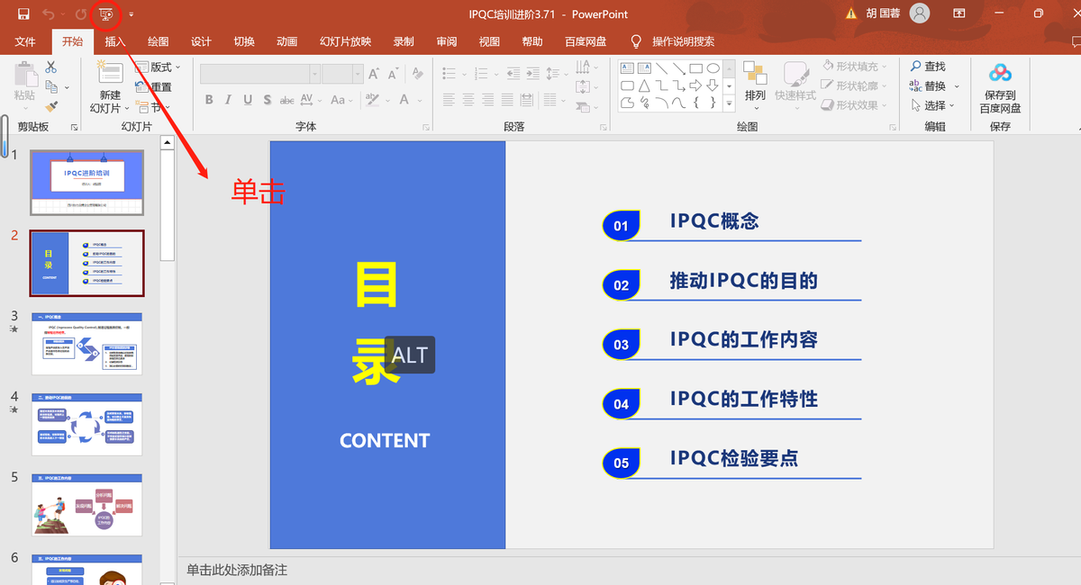The image size is (1081, 585).
Task: Start slideshow from beginning icon in title bar
Action: click(107, 14)
